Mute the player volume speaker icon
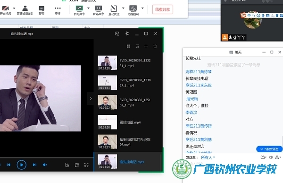 [45, 165]
